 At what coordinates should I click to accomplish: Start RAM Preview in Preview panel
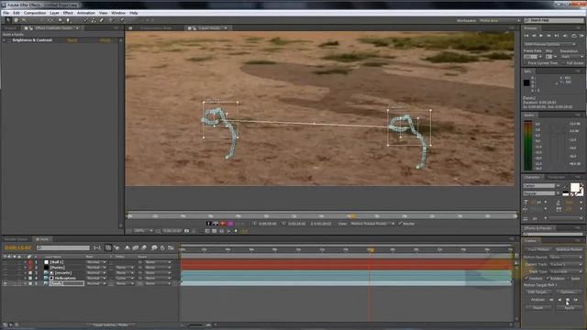coord(581,36)
